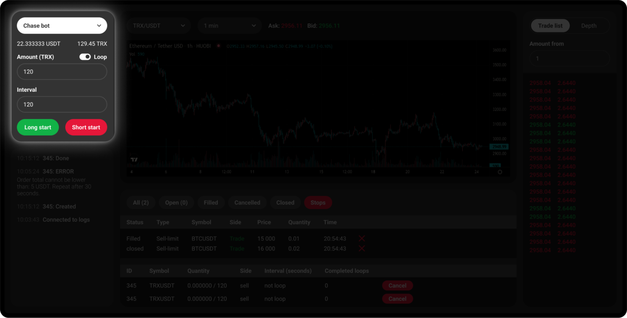Switch to the Trade list tab
627x318 pixels.
click(x=550, y=26)
